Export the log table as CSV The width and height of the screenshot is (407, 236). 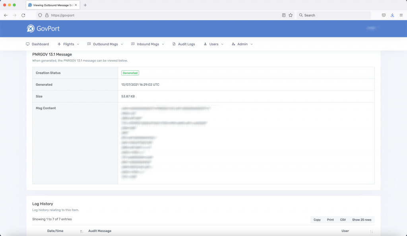click(343, 220)
